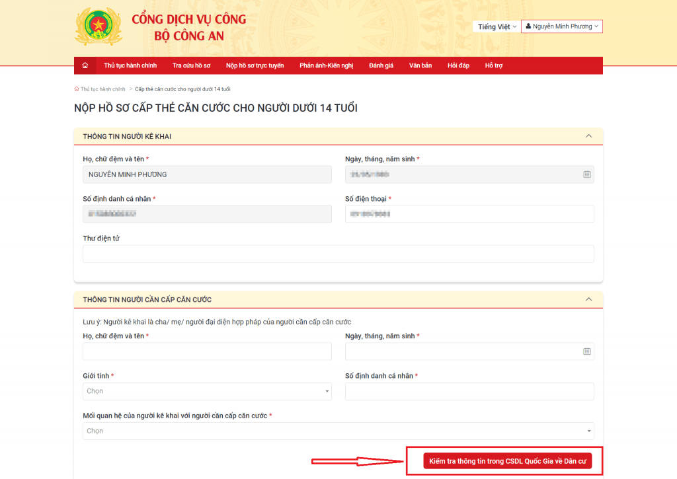
Task: Focus declarant Số định danh cá nhân field
Action: coord(207,213)
